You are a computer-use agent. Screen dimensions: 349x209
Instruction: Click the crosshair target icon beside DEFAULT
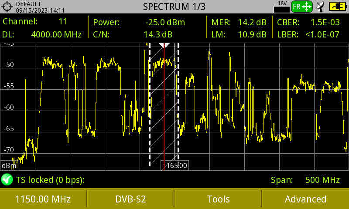click(7, 7)
